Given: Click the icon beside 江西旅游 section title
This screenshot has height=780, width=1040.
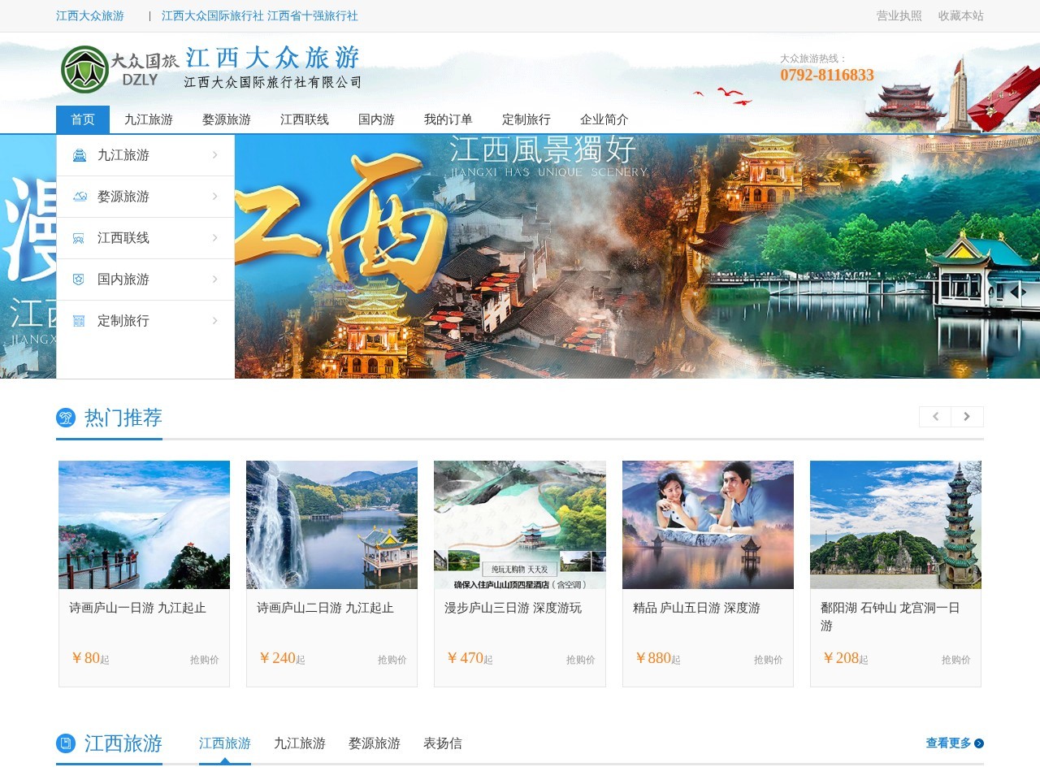Looking at the screenshot, I should (64, 743).
